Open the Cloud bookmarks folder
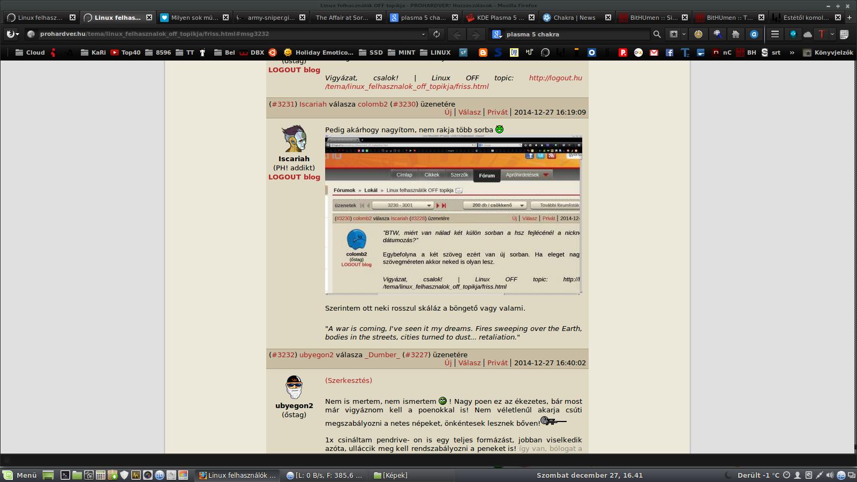This screenshot has height=482, width=857. click(x=30, y=52)
